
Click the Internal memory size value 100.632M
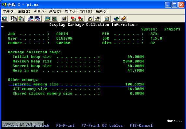(134, 84)
